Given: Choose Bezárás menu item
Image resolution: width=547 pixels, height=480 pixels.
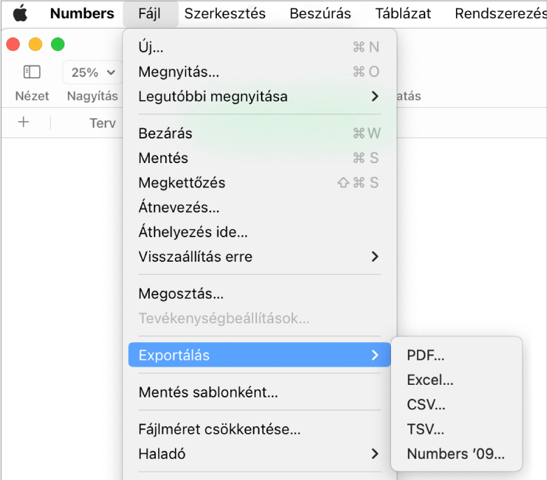Looking at the screenshot, I should click(260, 133).
